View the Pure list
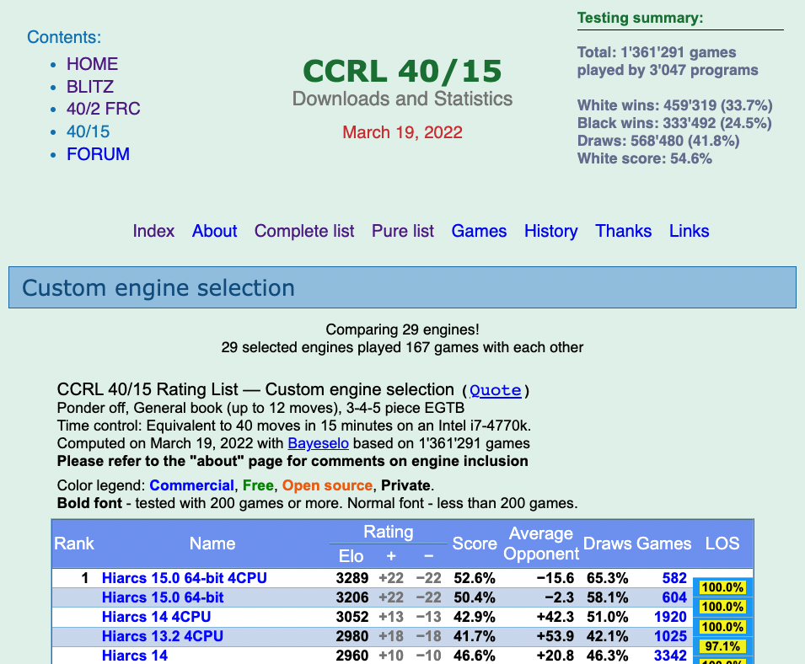 click(x=403, y=231)
